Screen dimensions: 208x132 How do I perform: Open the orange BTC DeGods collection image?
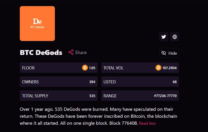click(x=37, y=24)
